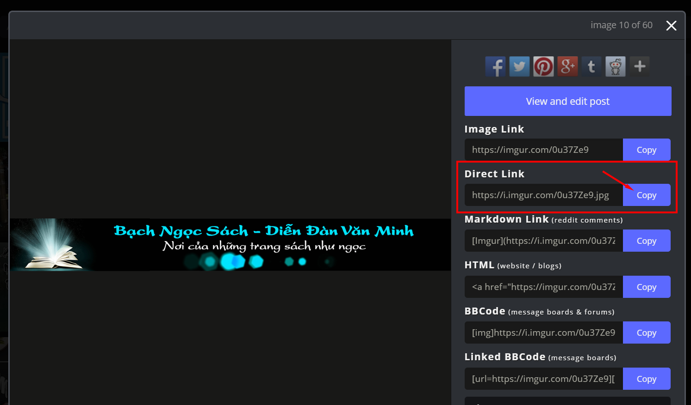Screen dimensions: 691x405
Task: Share image on Twitter
Action: click(x=519, y=66)
